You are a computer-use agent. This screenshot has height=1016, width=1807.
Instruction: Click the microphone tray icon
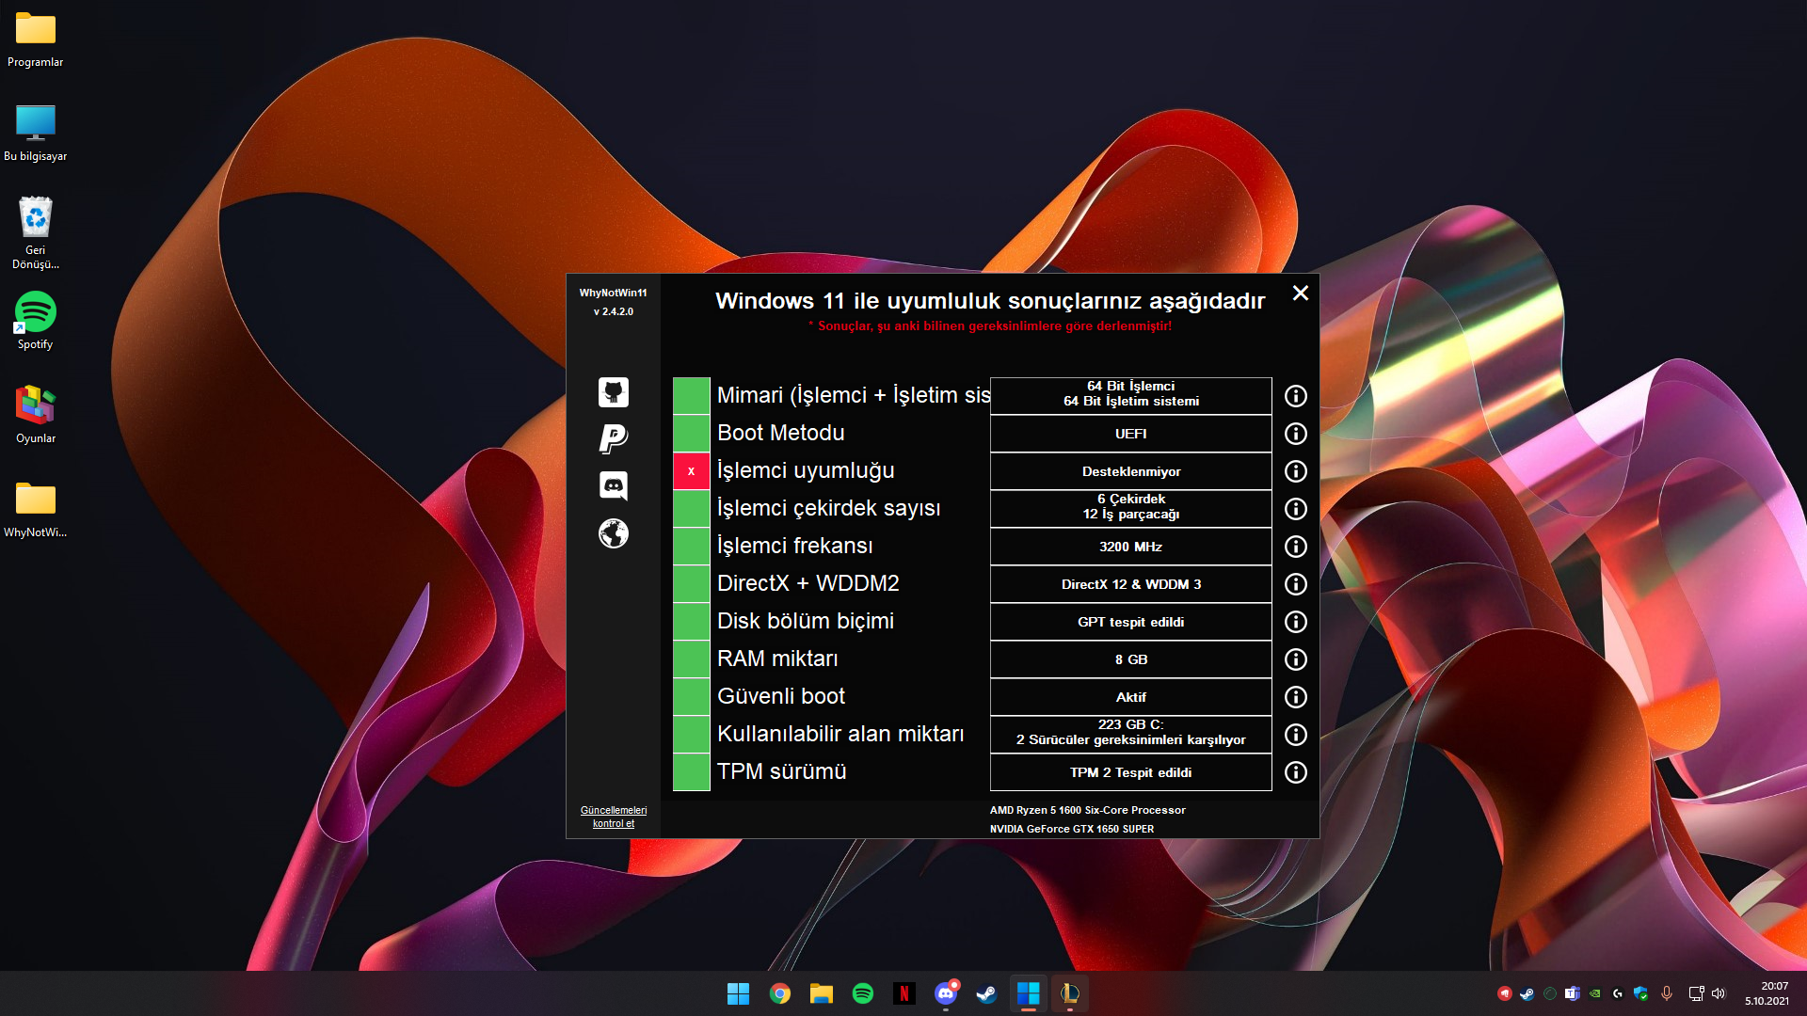point(1667,993)
